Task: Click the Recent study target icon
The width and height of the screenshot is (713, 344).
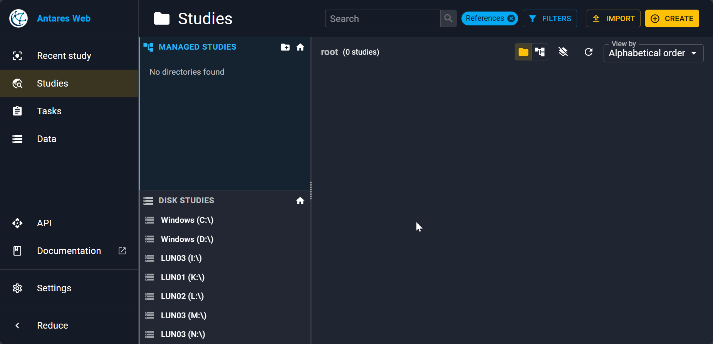Action: (17, 56)
